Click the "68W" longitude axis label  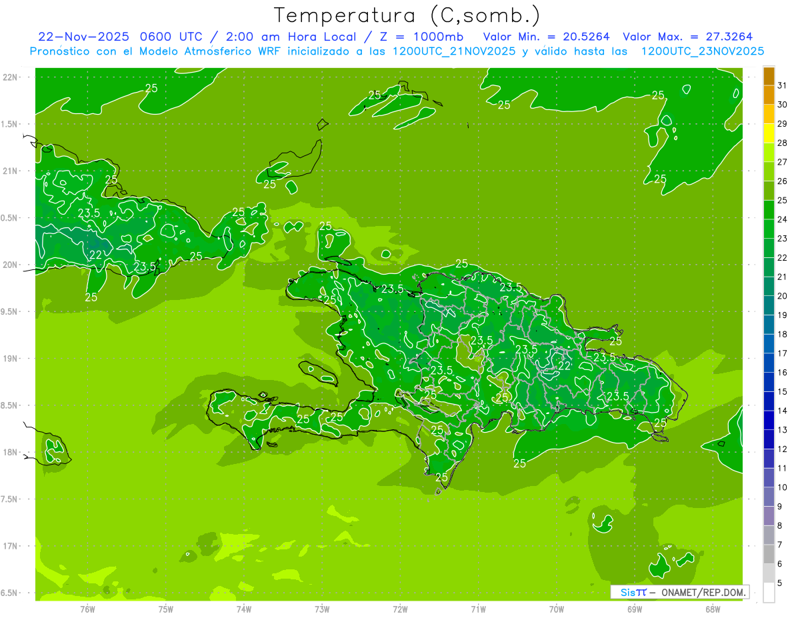[x=713, y=609]
